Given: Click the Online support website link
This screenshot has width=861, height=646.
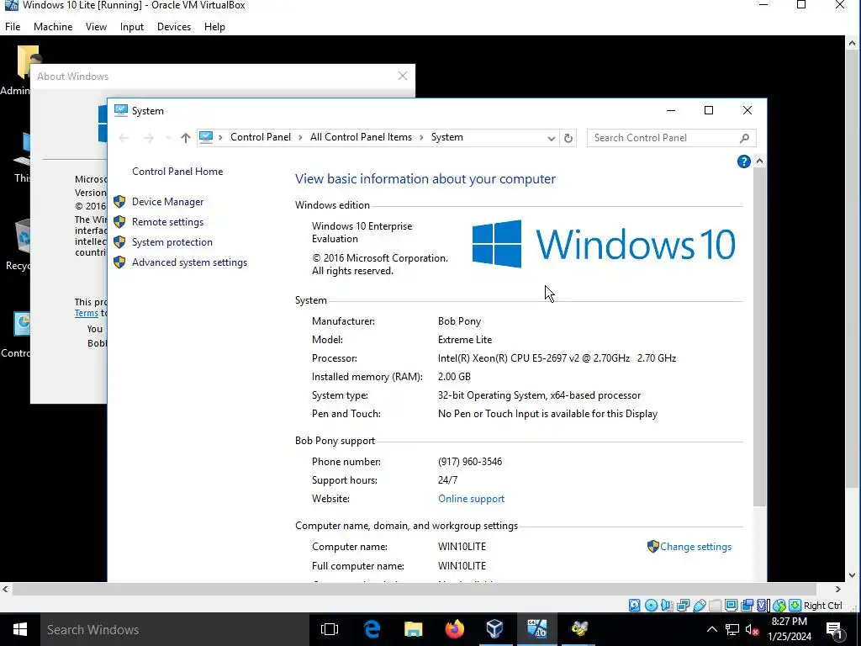Looking at the screenshot, I should (471, 499).
